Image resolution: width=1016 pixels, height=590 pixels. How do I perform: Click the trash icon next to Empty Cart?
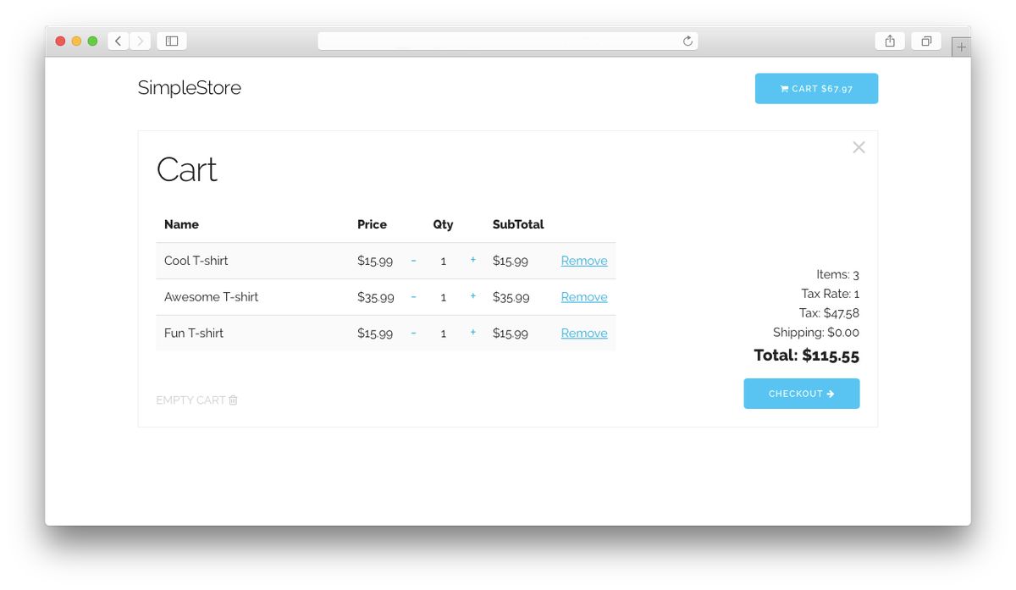pos(233,400)
